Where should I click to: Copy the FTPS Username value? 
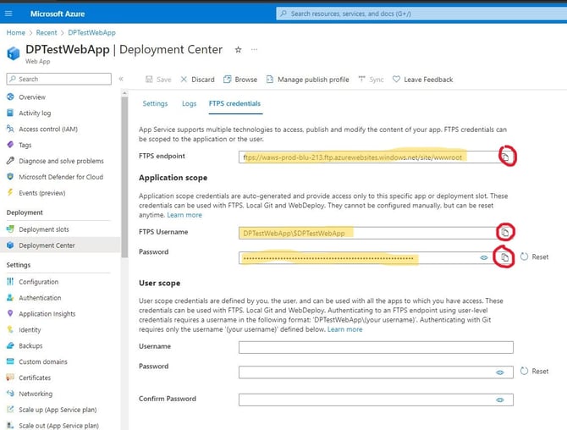tap(504, 232)
